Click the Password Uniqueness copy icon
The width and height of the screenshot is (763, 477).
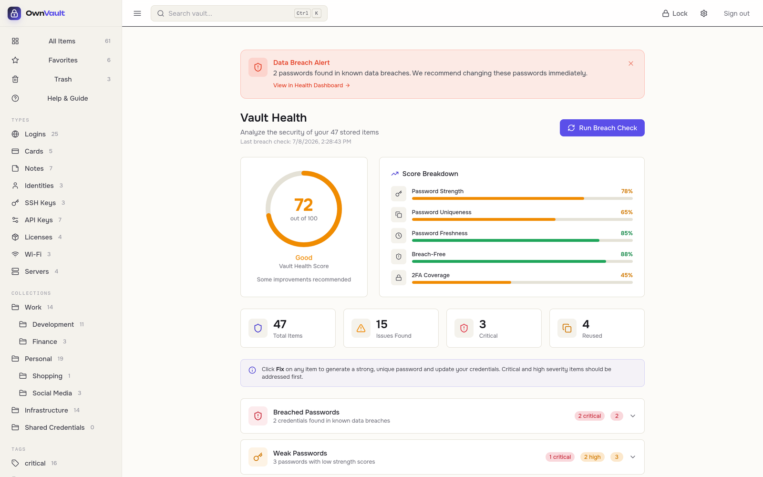[399, 215]
